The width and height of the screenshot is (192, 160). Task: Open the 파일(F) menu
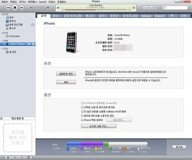5,2
